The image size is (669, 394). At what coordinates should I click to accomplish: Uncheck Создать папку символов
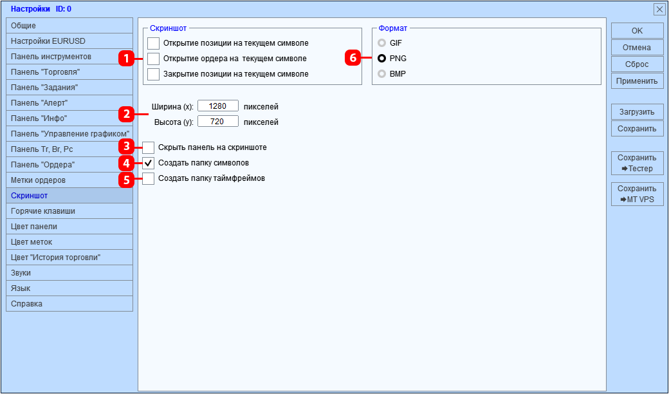point(148,163)
